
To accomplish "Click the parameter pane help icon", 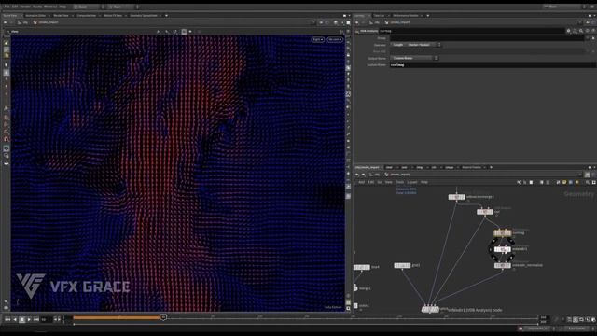I will (x=593, y=31).
